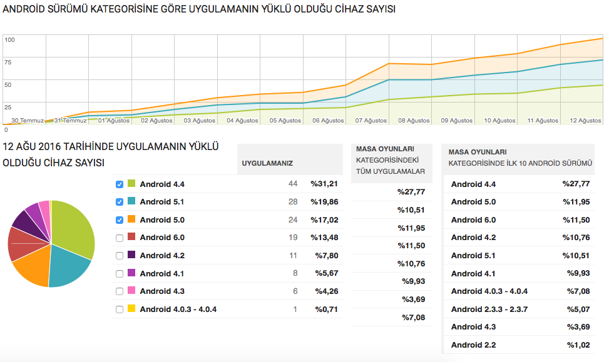609x362 pixels.
Task: Click the 10 Ağustos date label
Action: [x=499, y=120]
